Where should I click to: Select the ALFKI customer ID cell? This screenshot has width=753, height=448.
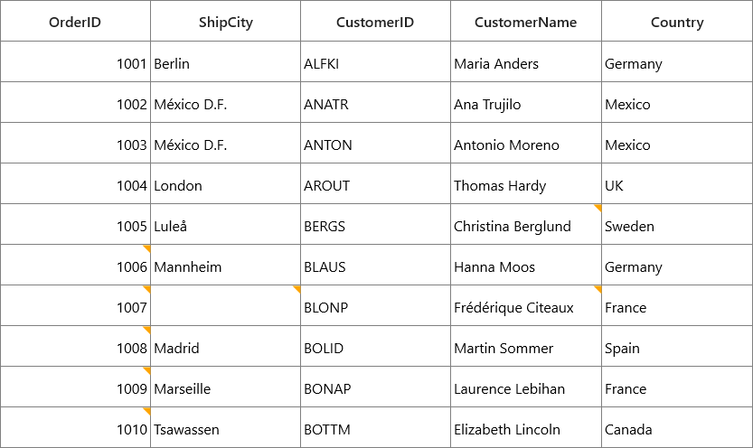[x=375, y=62]
